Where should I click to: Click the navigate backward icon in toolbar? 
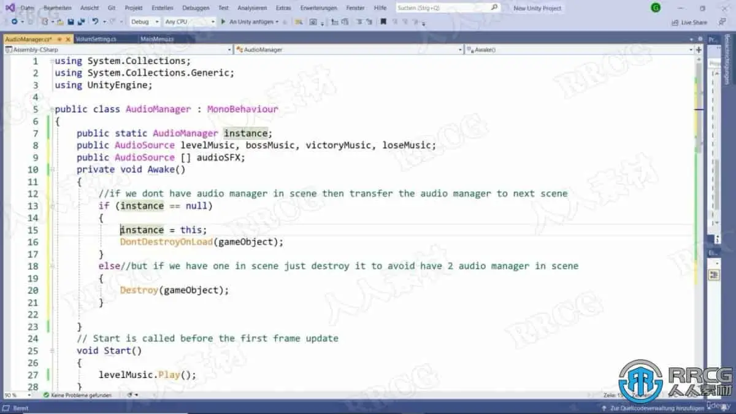pyautogui.click(x=15, y=21)
